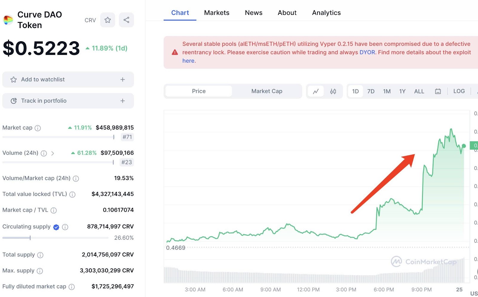Open the Analytics tab
Viewport: 478px width, 297px height.
click(x=326, y=13)
